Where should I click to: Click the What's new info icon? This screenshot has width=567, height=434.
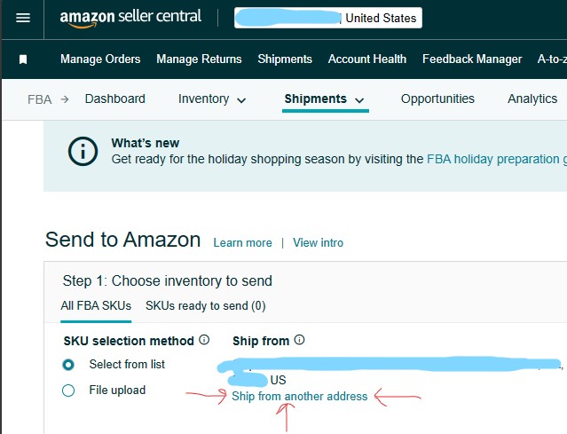coord(83,151)
